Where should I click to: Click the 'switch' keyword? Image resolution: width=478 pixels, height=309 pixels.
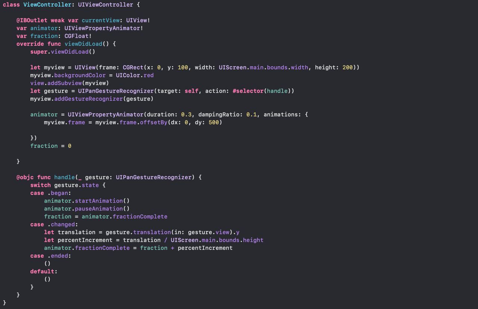click(41, 185)
